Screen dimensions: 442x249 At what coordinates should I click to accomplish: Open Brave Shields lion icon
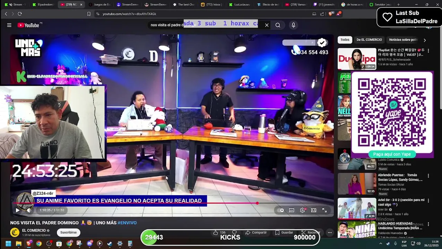tap(330, 14)
